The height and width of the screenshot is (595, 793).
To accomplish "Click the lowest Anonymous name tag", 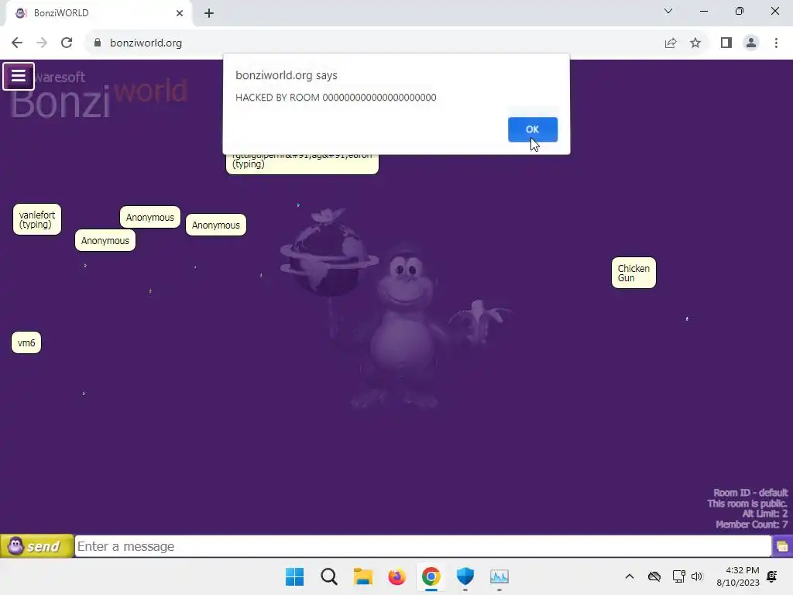I will click(x=105, y=241).
